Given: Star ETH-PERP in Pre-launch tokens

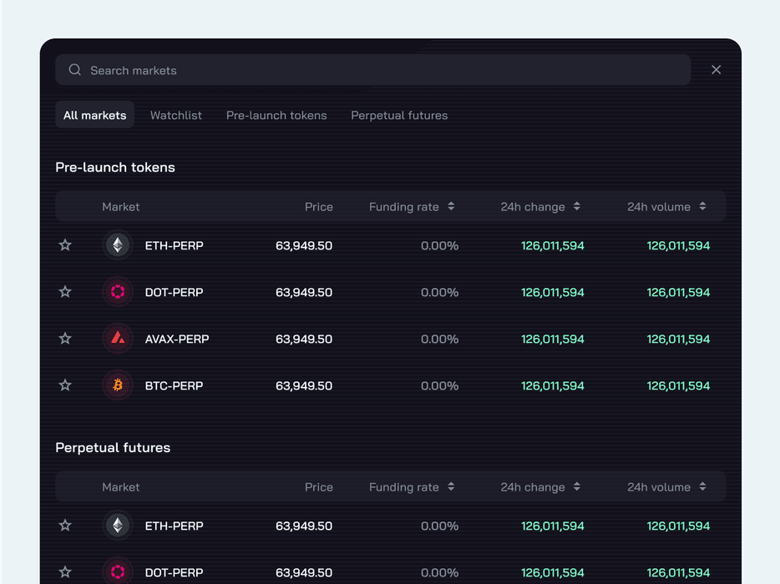Looking at the screenshot, I should click(65, 245).
